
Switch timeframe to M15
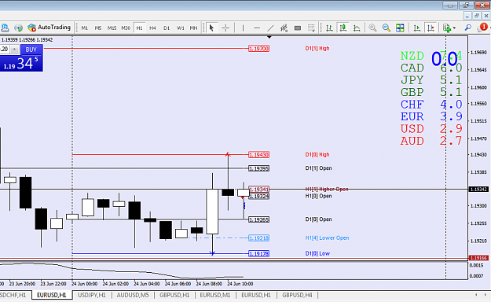pos(112,28)
